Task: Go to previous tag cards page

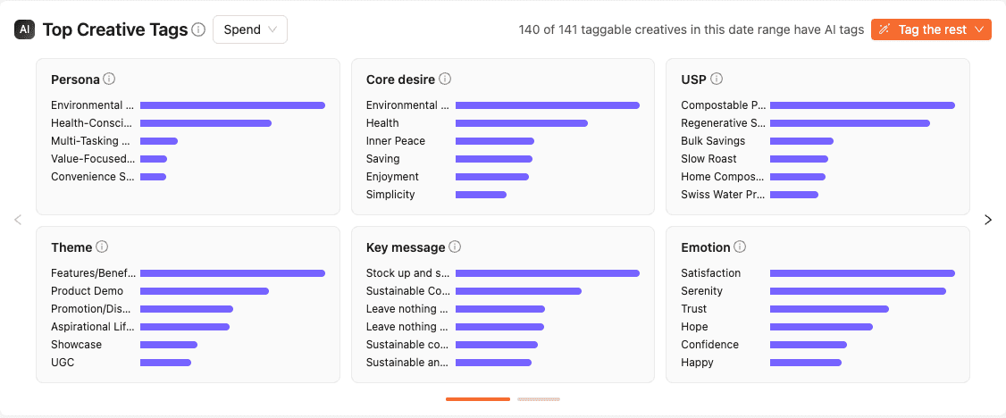Action: tap(18, 220)
